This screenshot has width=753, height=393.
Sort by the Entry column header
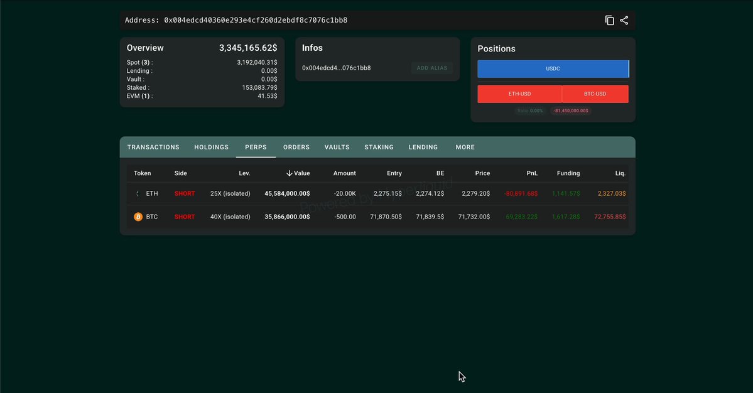pos(394,173)
